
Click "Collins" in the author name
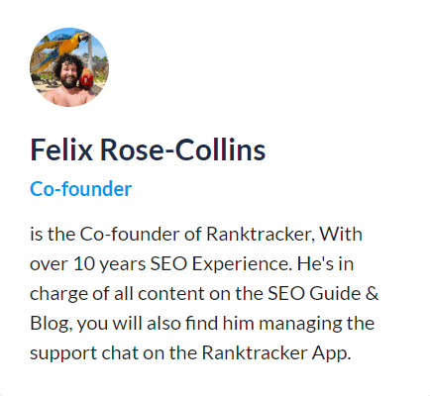point(220,150)
